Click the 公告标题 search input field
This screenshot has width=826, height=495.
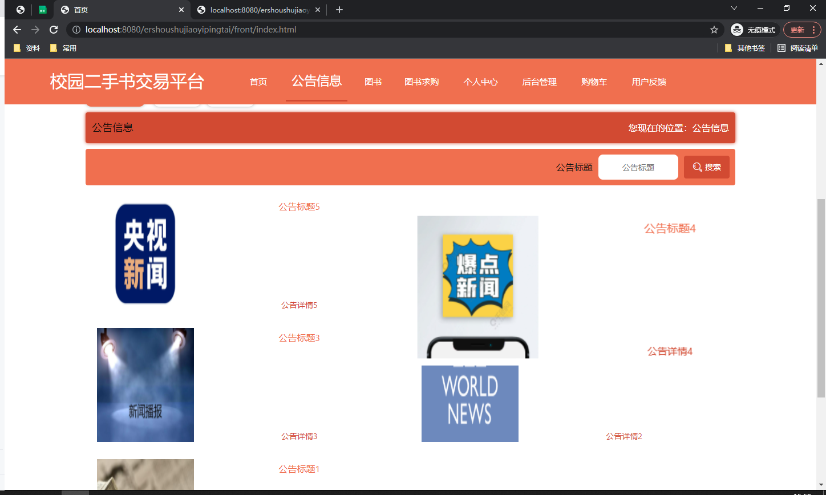pyautogui.click(x=638, y=167)
